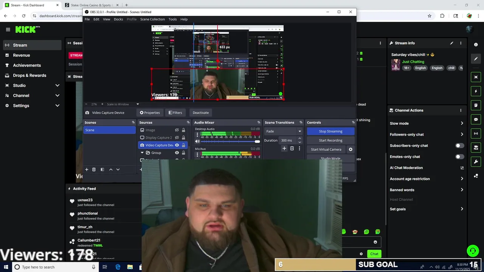Toggle visibility of Image source
This screenshot has width=484, height=272.
click(177, 130)
